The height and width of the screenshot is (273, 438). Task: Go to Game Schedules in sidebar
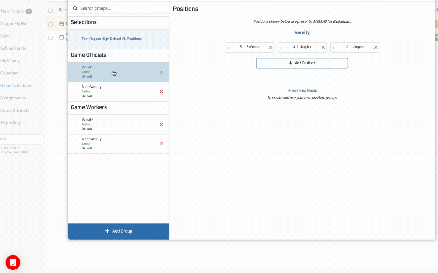pos(16,86)
